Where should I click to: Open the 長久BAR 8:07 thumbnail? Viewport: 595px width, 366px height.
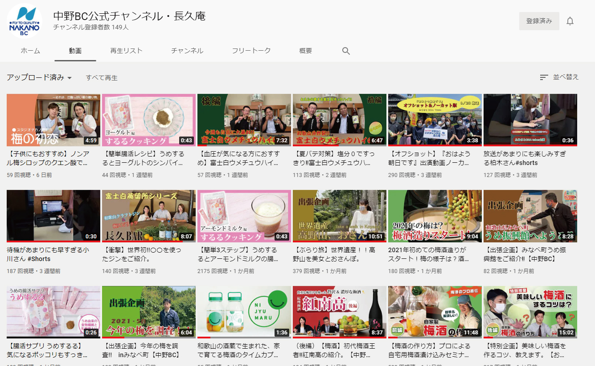(x=149, y=216)
